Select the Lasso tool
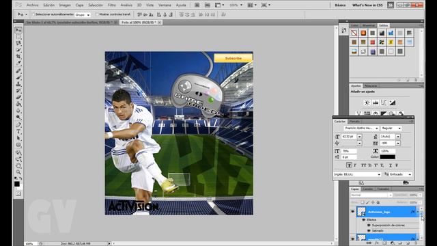 [18, 43]
